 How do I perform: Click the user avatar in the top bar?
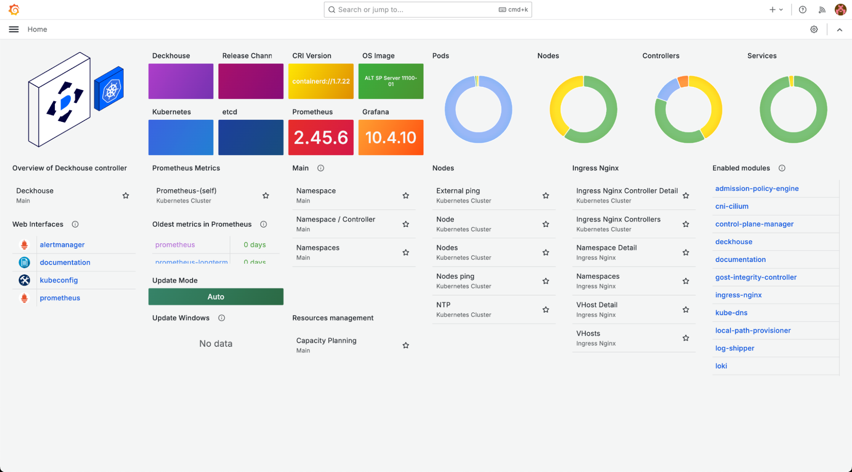tap(840, 9)
